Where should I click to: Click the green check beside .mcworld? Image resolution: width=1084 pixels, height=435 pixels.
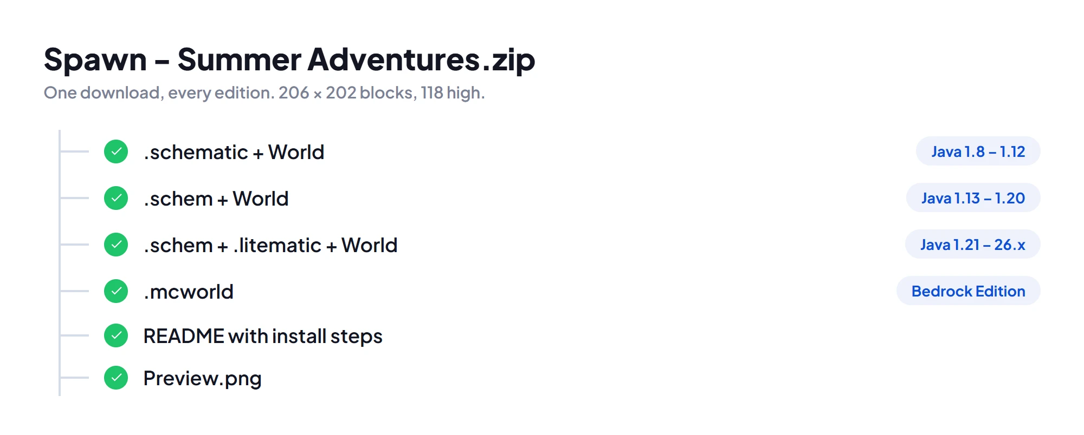click(116, 291)
